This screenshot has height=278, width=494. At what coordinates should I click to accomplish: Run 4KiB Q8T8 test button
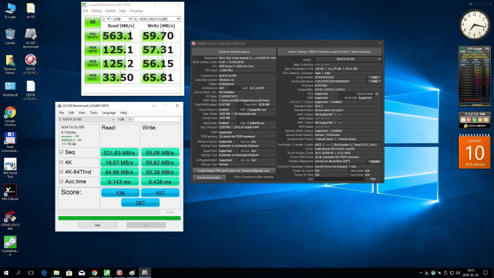92,49
